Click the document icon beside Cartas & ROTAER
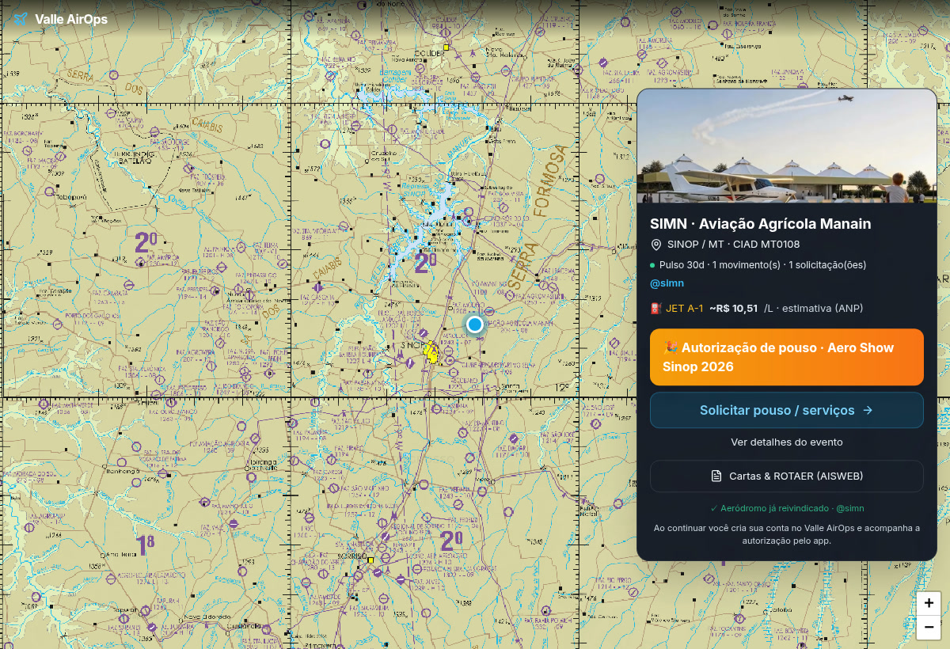 tap(716, 476)
